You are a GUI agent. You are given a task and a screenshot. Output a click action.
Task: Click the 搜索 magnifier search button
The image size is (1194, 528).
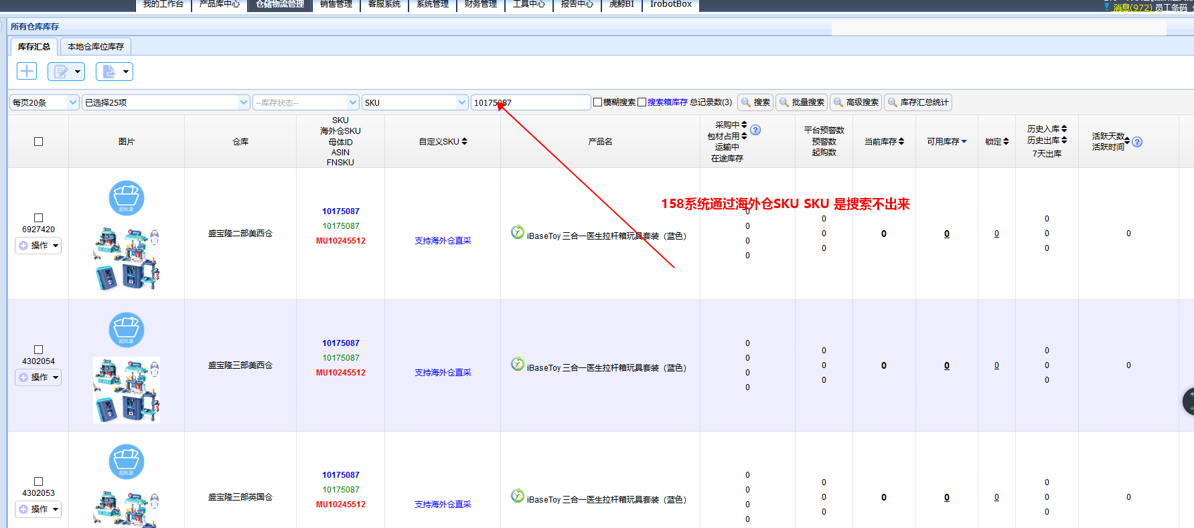[x=755, y=102]
